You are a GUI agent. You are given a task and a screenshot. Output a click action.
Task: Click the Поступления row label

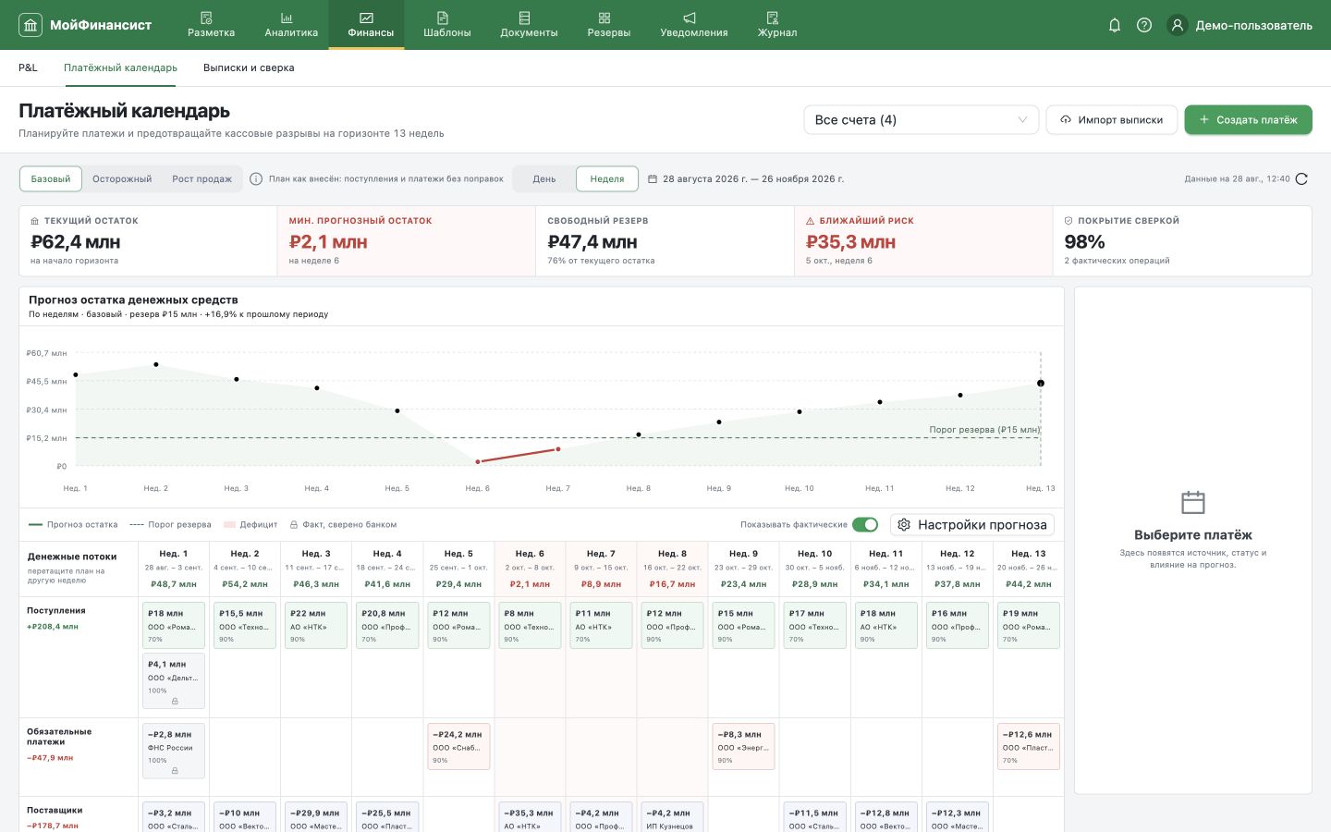pos(56,610)
